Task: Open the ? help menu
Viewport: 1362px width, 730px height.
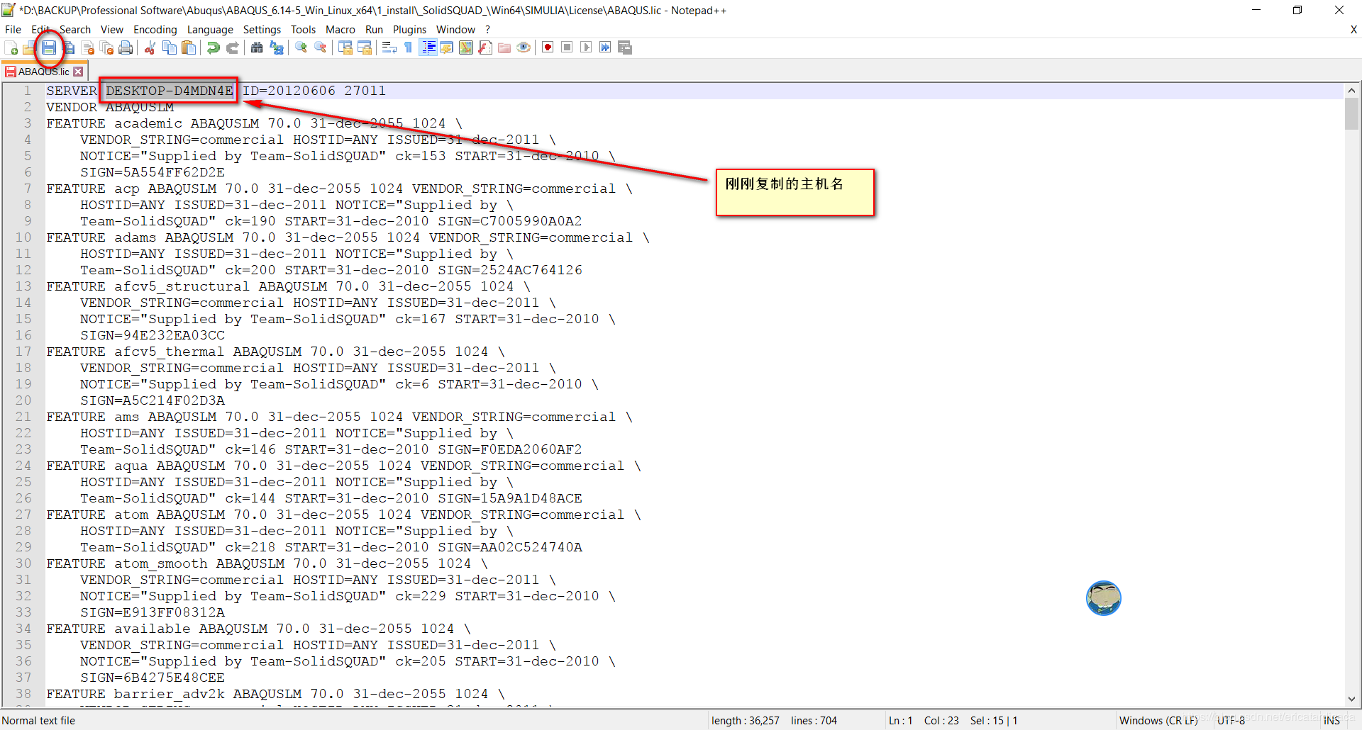Action: tap(488, 30)
